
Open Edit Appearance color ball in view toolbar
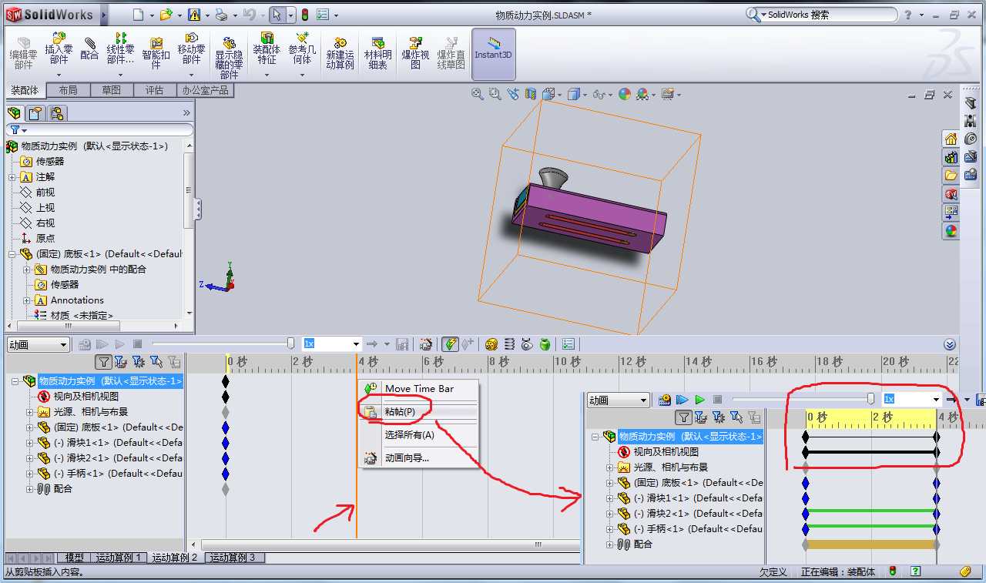pos(625,94)
